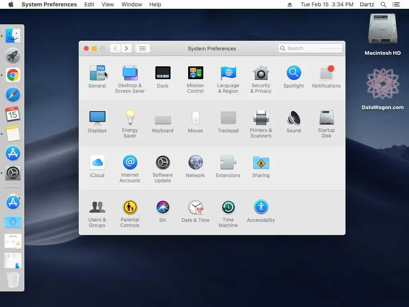Open Mission Control preferences
Screen dimensions: 409x307
coord(195,79)
